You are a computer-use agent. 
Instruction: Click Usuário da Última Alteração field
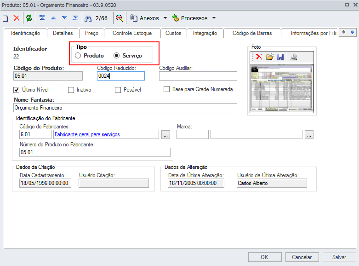[x=272, y=183]
